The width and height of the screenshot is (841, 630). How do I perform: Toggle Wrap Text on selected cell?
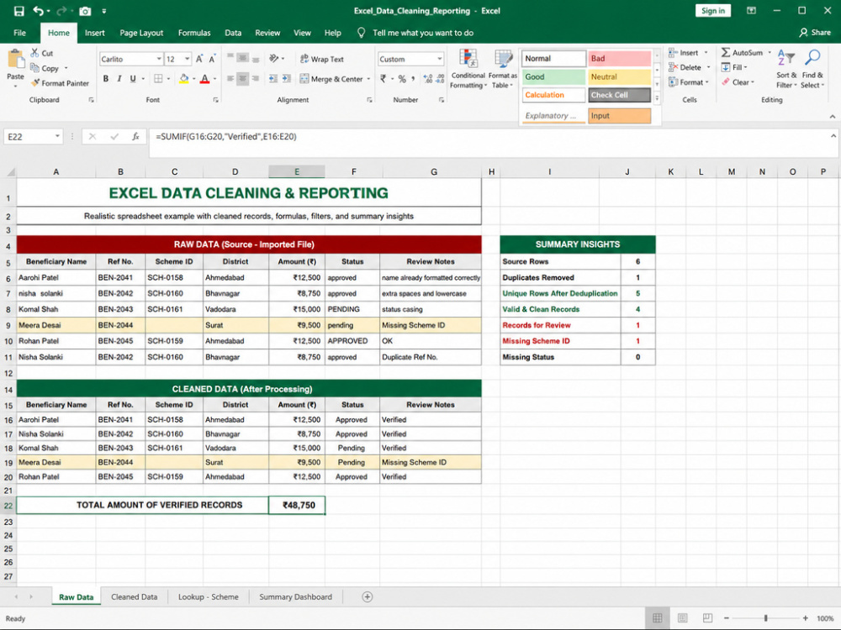coord(322,59)
